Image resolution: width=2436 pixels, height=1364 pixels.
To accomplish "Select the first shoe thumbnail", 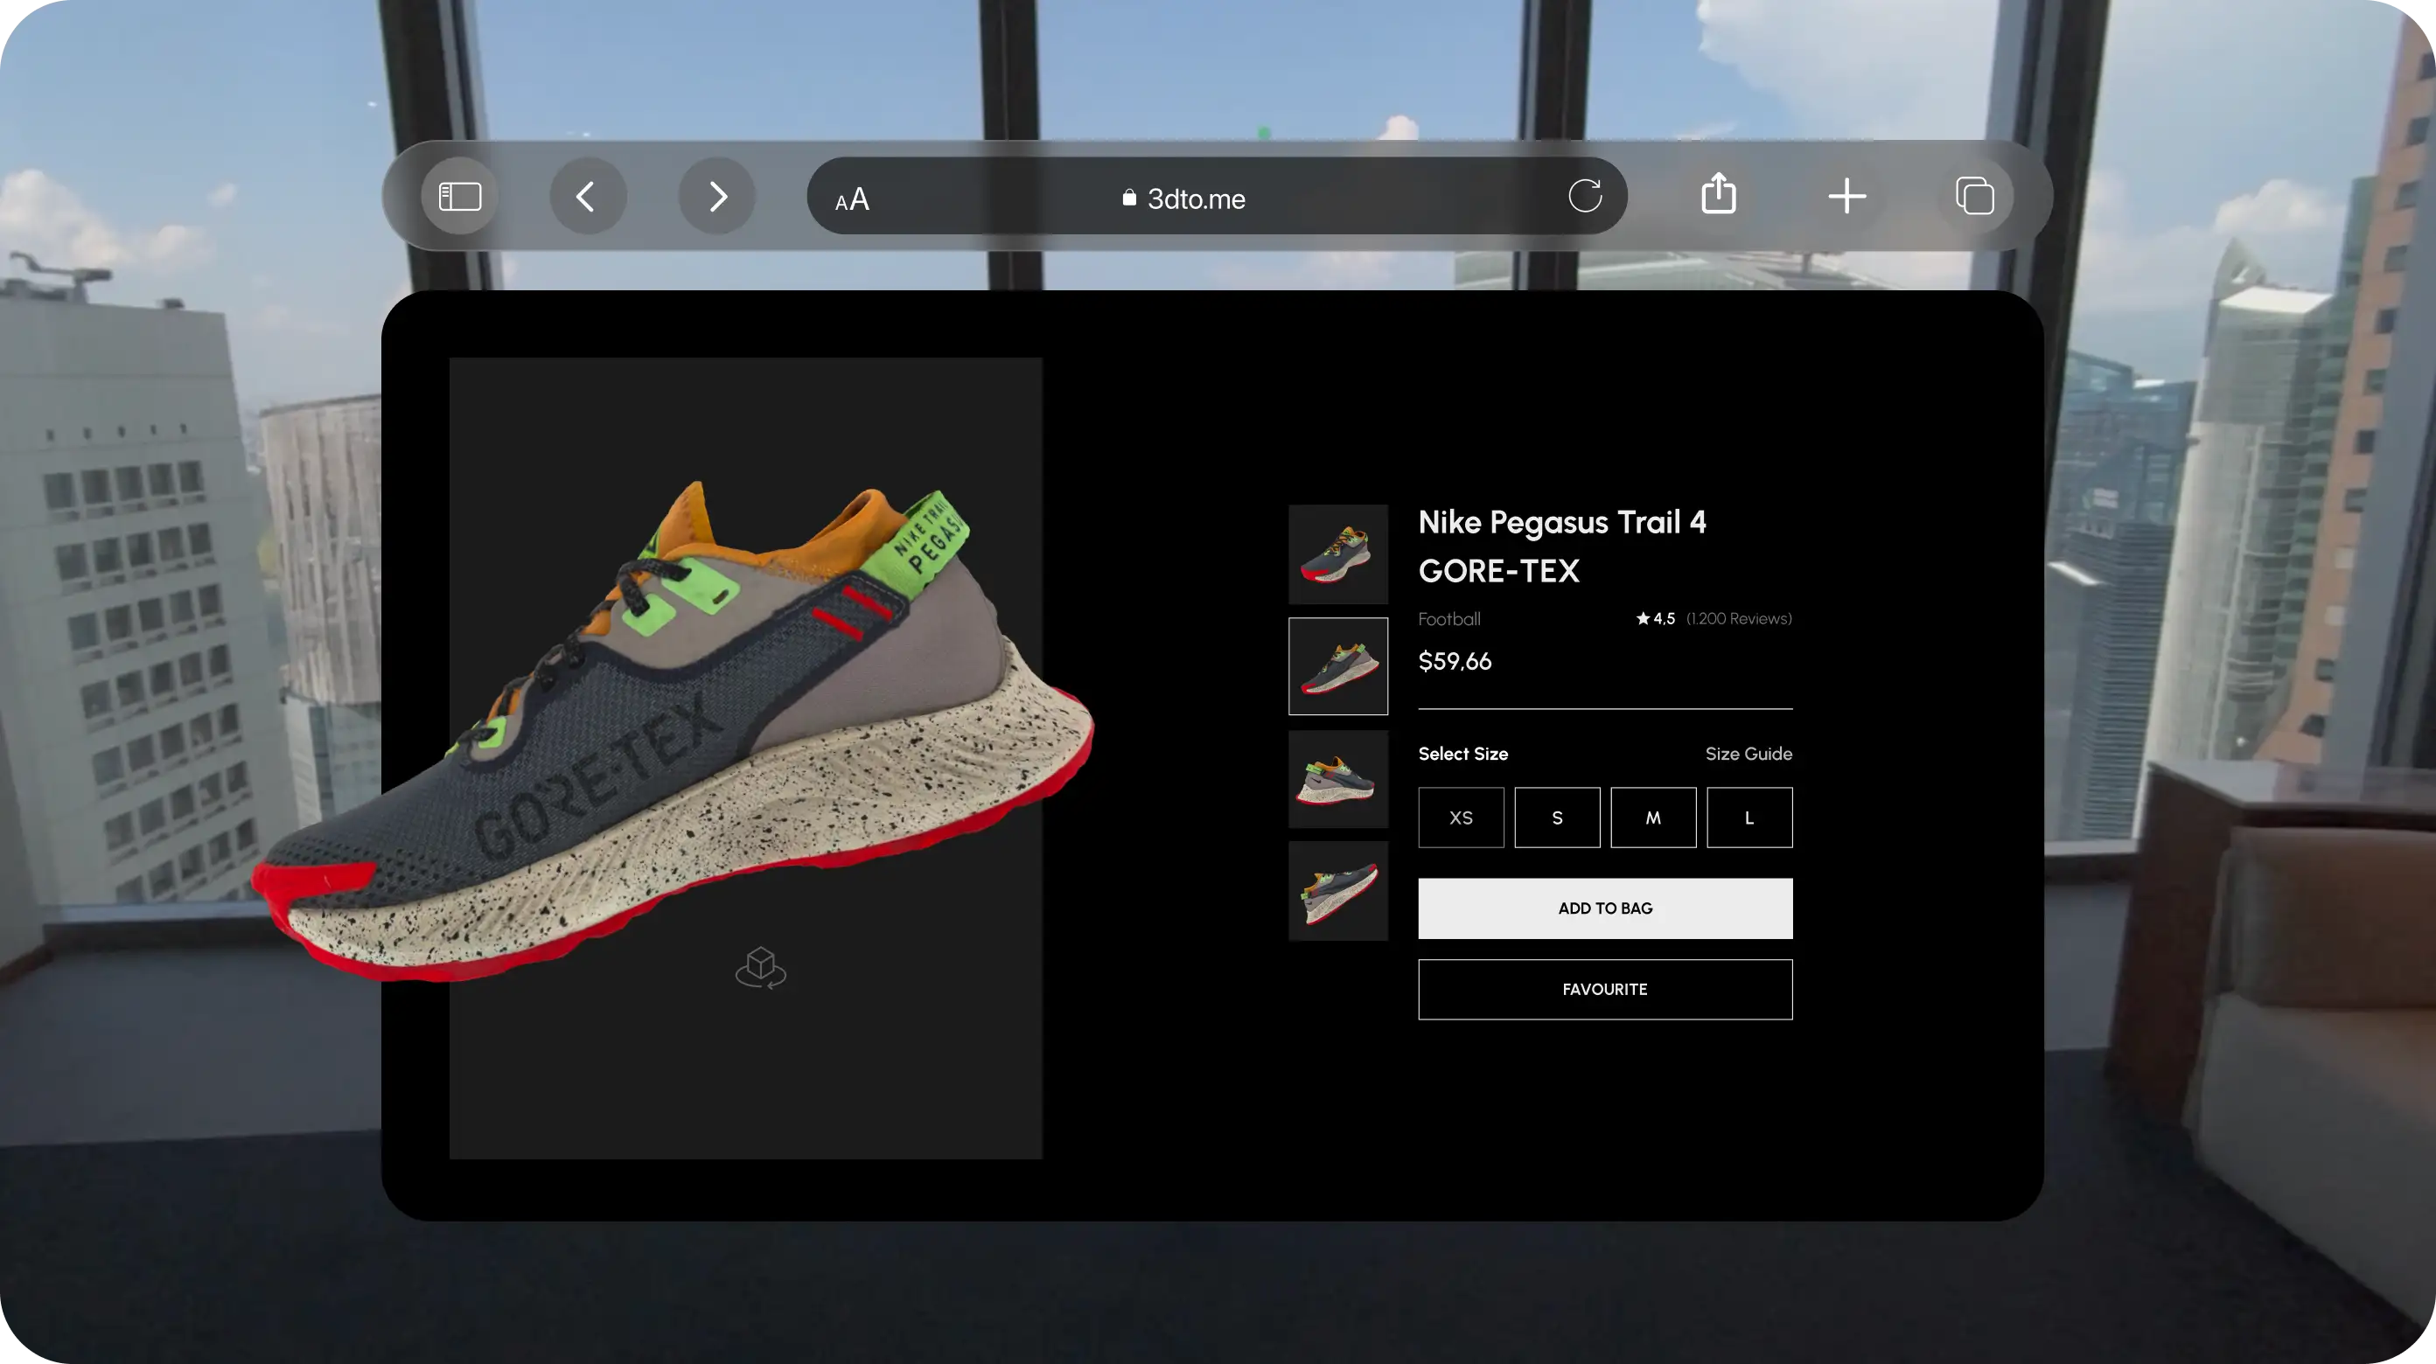I will [1338, 554].
